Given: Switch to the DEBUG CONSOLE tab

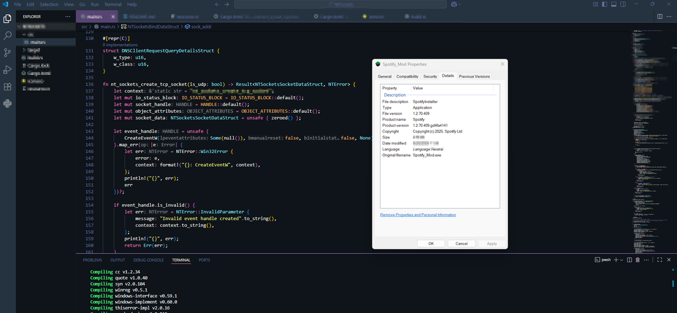Looking at the screenshot, I should 148,260.
